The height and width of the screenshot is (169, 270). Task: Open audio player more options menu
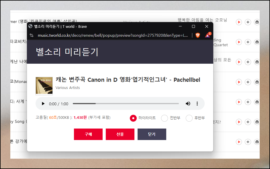click(197, 104)
